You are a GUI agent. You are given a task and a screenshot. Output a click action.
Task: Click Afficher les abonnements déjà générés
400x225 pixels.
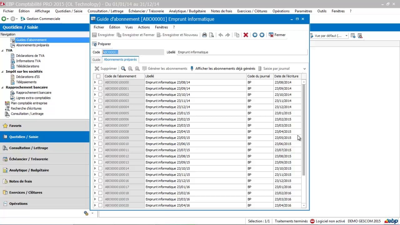tap(222, 68)
